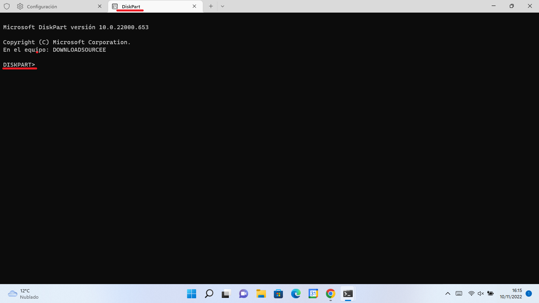Image resolution: width=539 pixels, height=303 pixels.
Task: Open Teams Chat from the taskbar
Action: (x=243, y=294)
